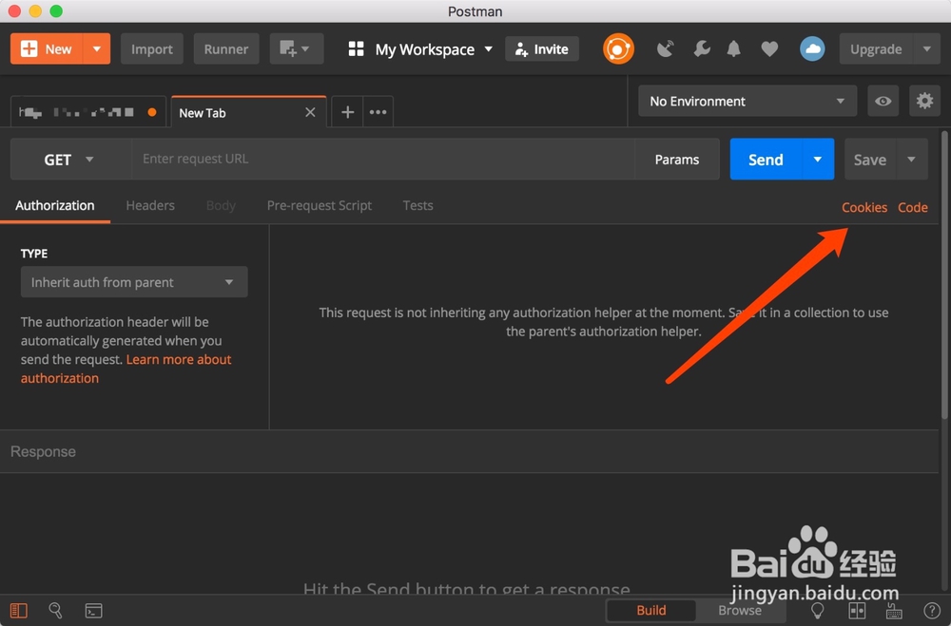Click the Params button
Viewport: 951px width, 626px height.
(677, 159)
